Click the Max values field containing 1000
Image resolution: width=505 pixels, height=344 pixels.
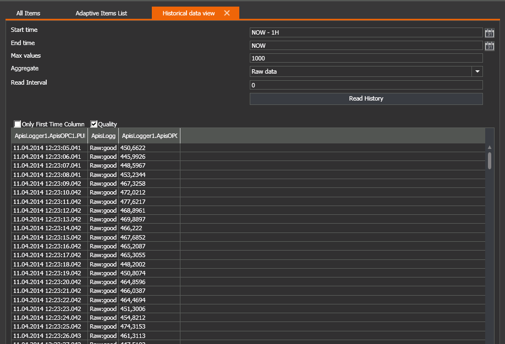tap(366, 58)
